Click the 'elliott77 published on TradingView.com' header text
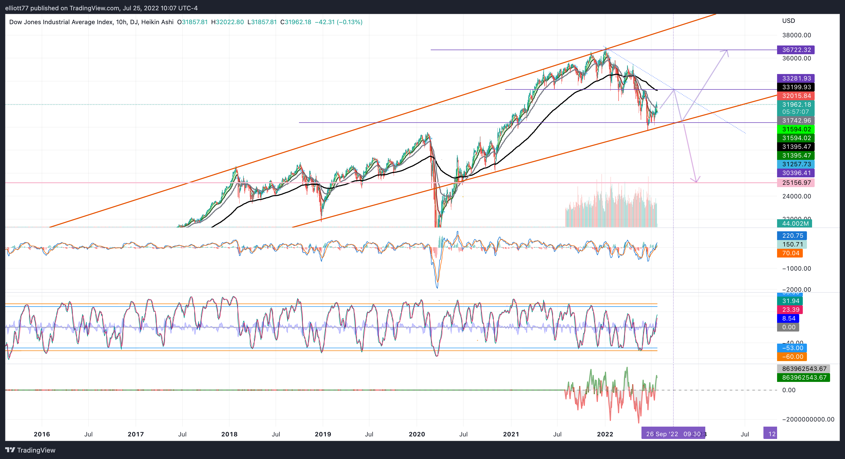 (62, 8)
